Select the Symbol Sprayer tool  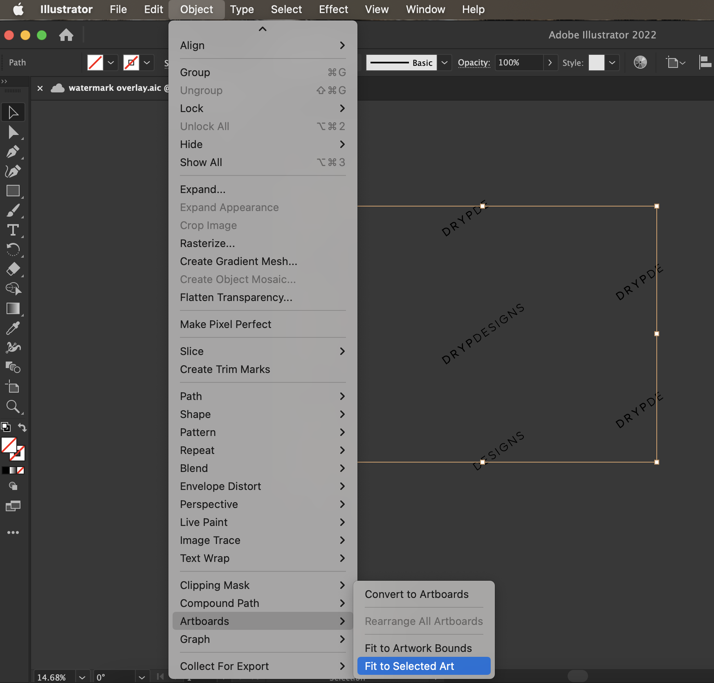tap(13, 348)
